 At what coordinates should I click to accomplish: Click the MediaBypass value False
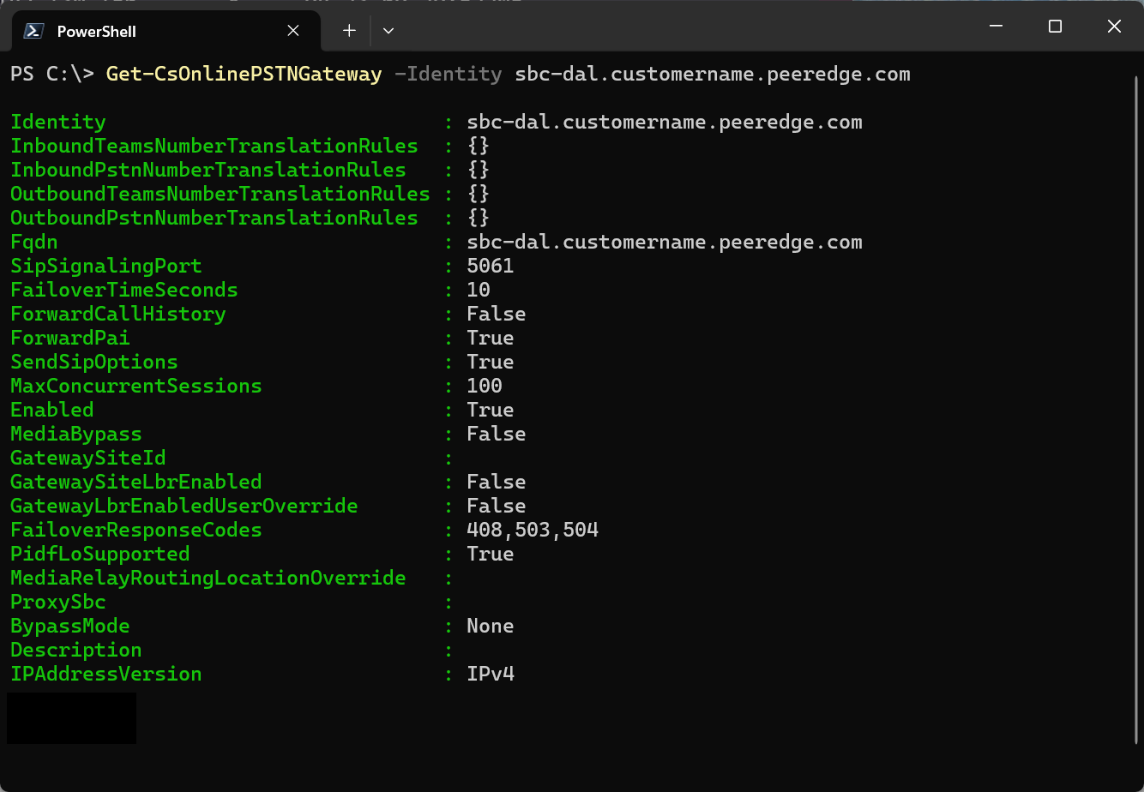pyautogui.click(x=497, y=434)
